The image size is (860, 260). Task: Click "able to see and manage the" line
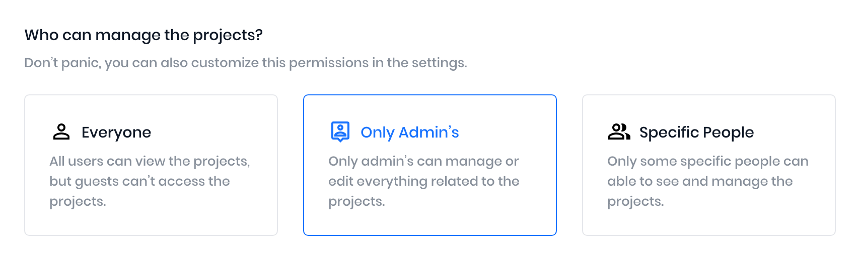click(700, 181)
